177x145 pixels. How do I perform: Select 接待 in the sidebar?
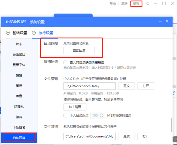(19, 117)
